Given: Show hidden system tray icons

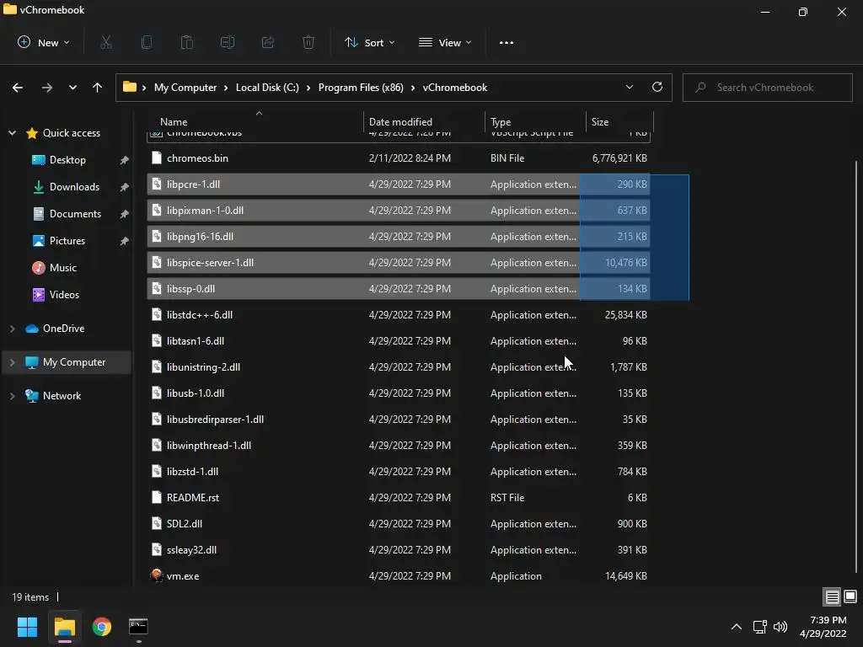Looking at the screenshot, I should click(737, 627).
